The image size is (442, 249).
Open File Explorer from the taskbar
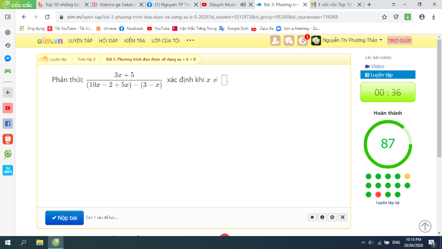pos(39,243)
